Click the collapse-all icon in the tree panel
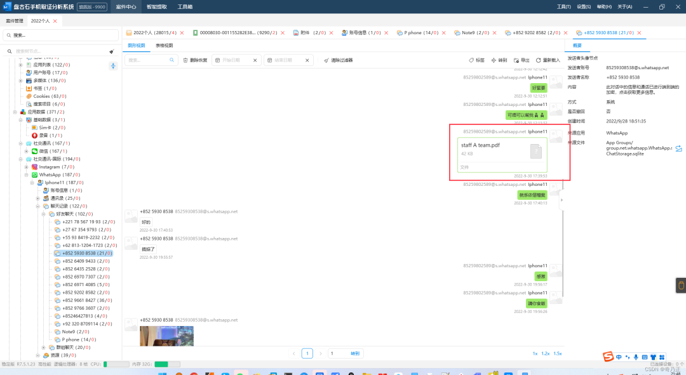 coord(113,66)
